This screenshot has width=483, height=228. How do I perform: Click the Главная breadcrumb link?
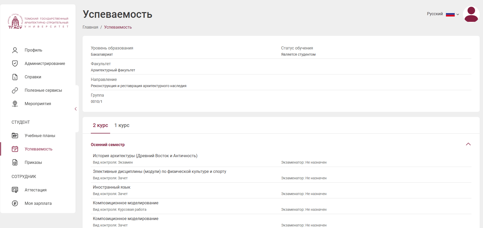[x=90, y=27]
